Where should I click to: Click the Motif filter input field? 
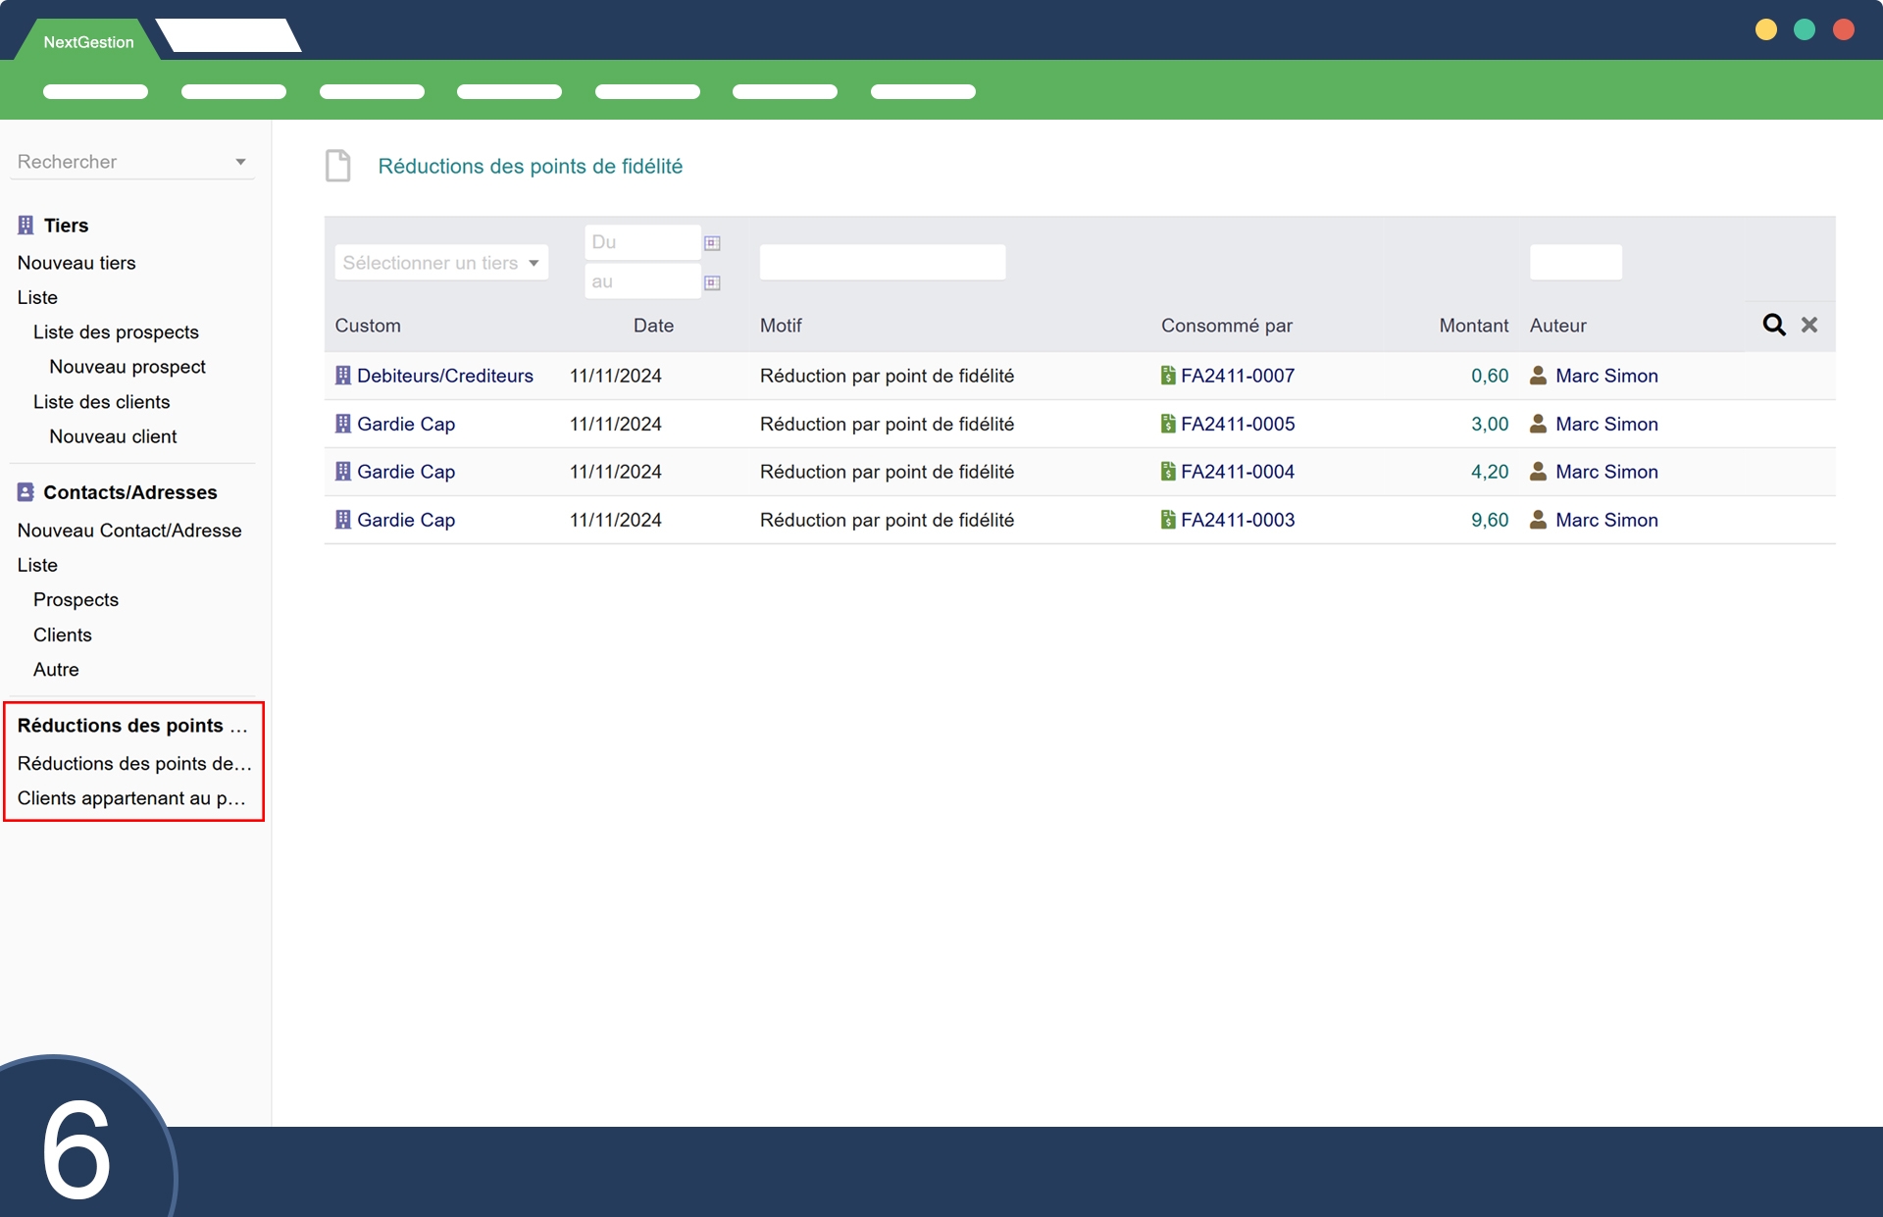(882, 263)
